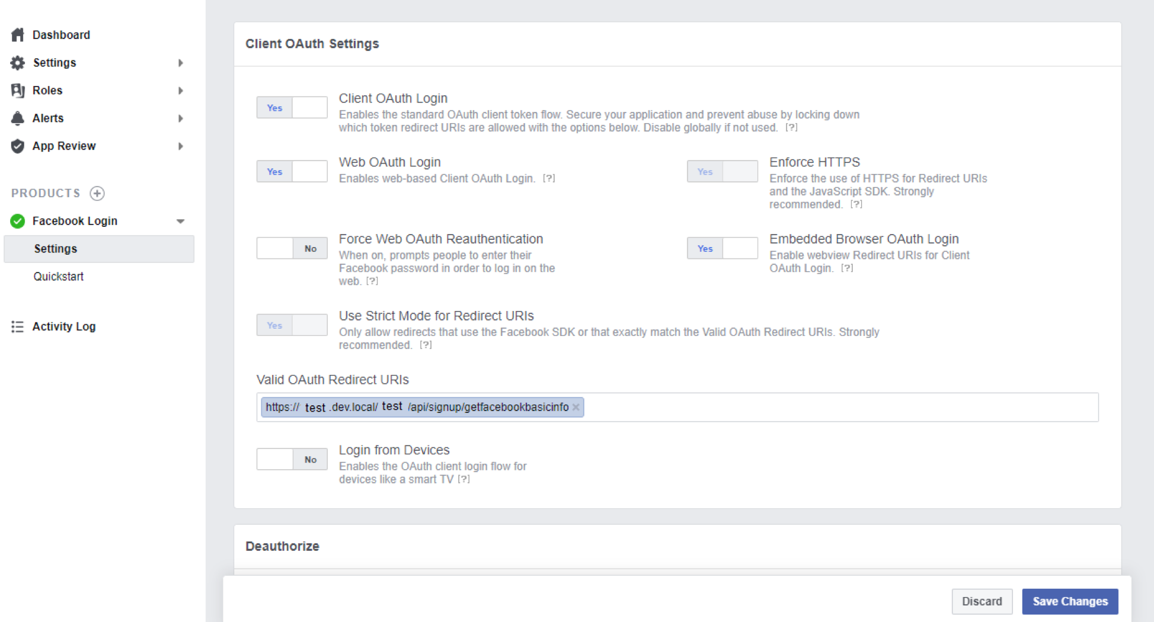Open help [?] for Web OAuth Login

pyautogui.click(x=549, y=178)
